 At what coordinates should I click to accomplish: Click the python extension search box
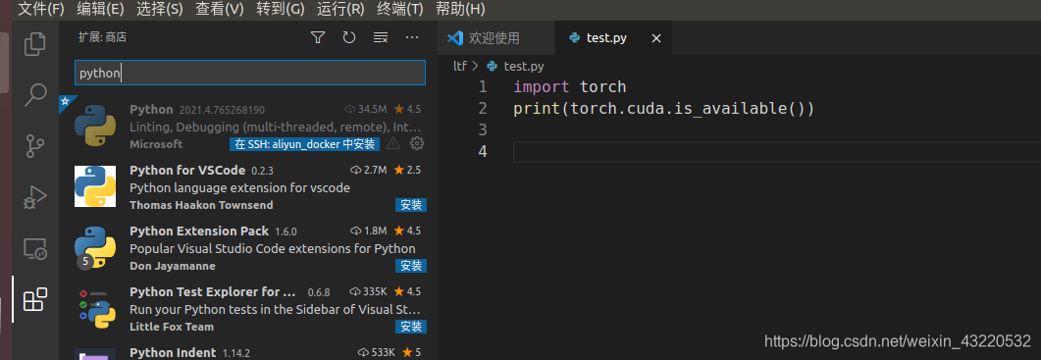tap(249, 73)
